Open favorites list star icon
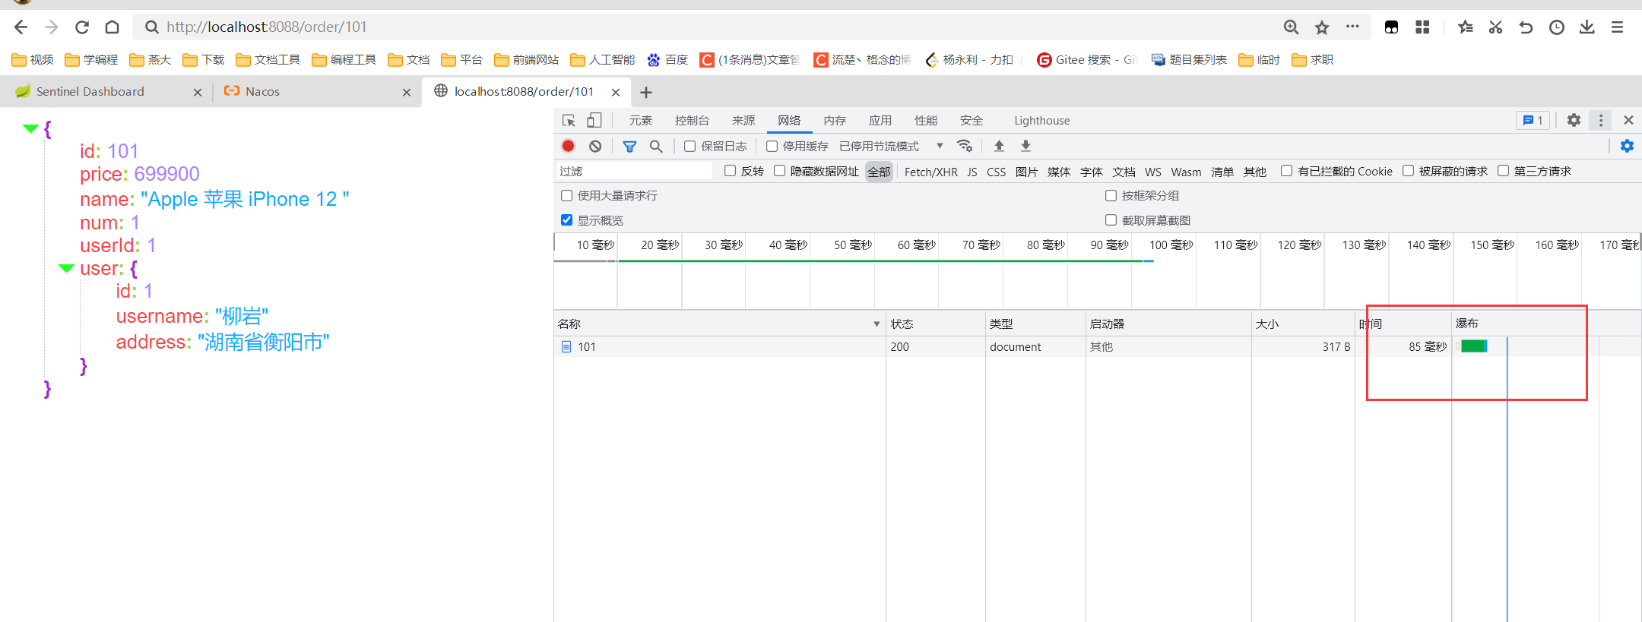Image resolution: width=1642 pixels, height=622 pixels. tap(1466, 27)
